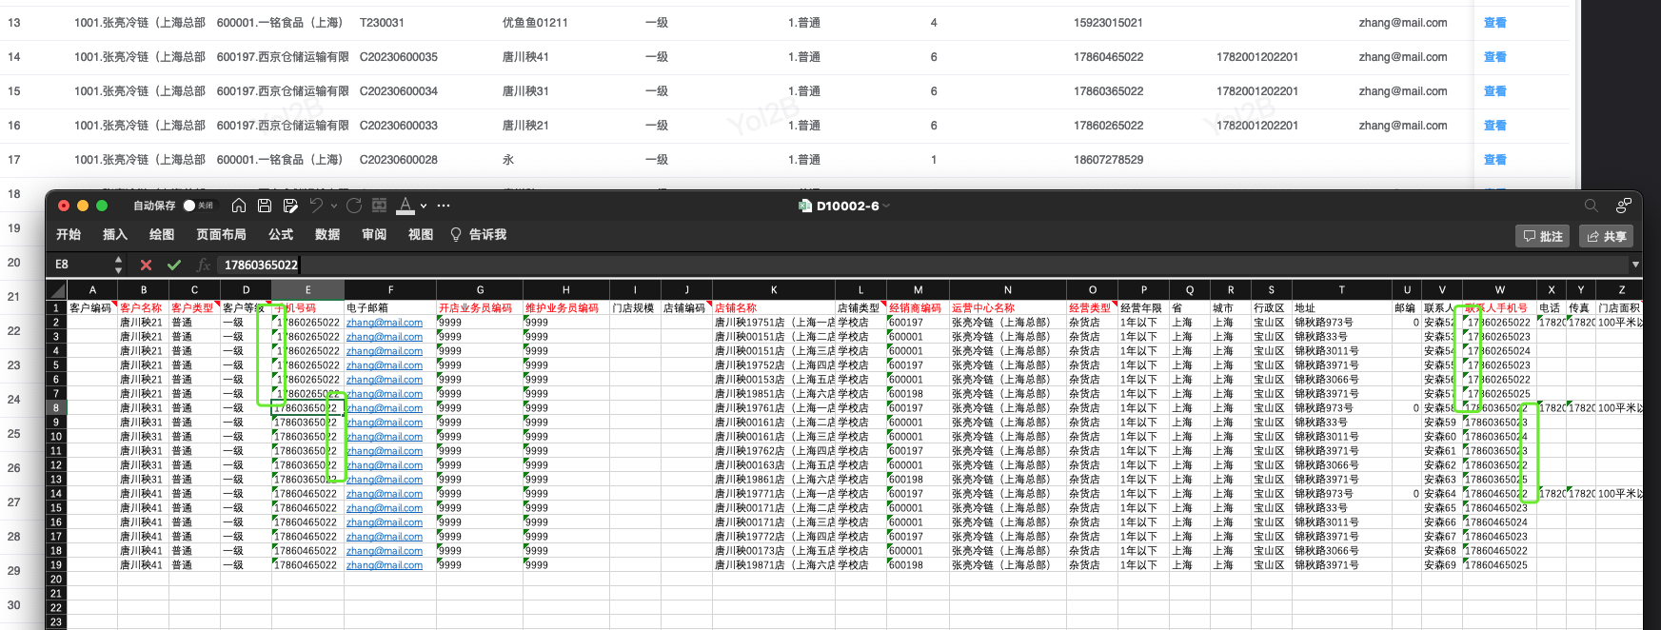Click 查看 link in row 14

pyautogui.click(x=1494, y=57)
